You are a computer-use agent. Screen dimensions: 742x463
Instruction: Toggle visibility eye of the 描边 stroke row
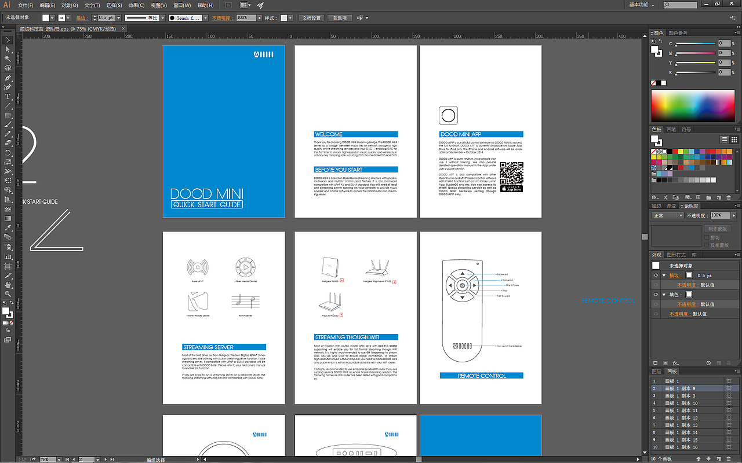(656, 275)
